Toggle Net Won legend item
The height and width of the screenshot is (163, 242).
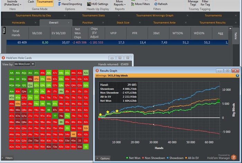(x=133, y=158)
